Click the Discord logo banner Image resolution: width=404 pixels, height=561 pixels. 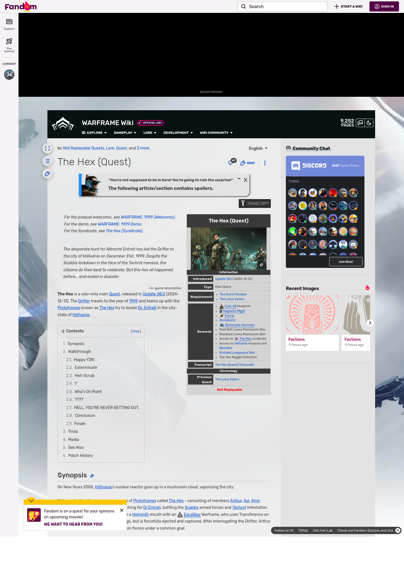[309, 166]
